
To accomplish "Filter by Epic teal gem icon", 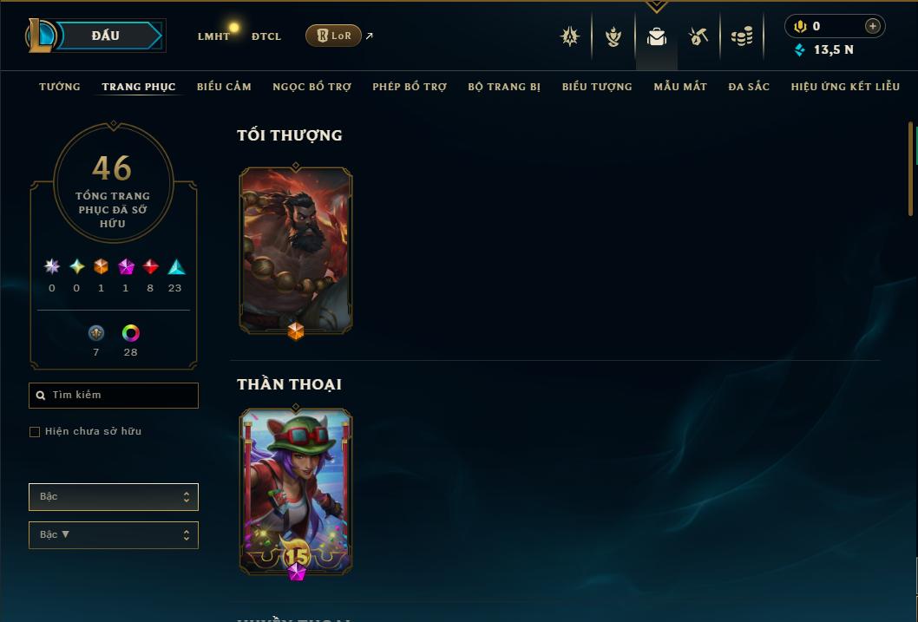I will [x=176, y=267].
